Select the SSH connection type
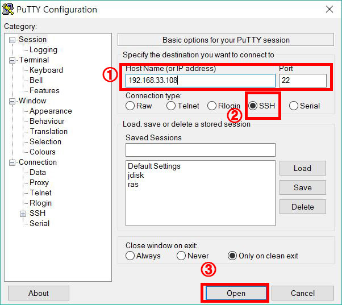 click(x=253, y=106)
